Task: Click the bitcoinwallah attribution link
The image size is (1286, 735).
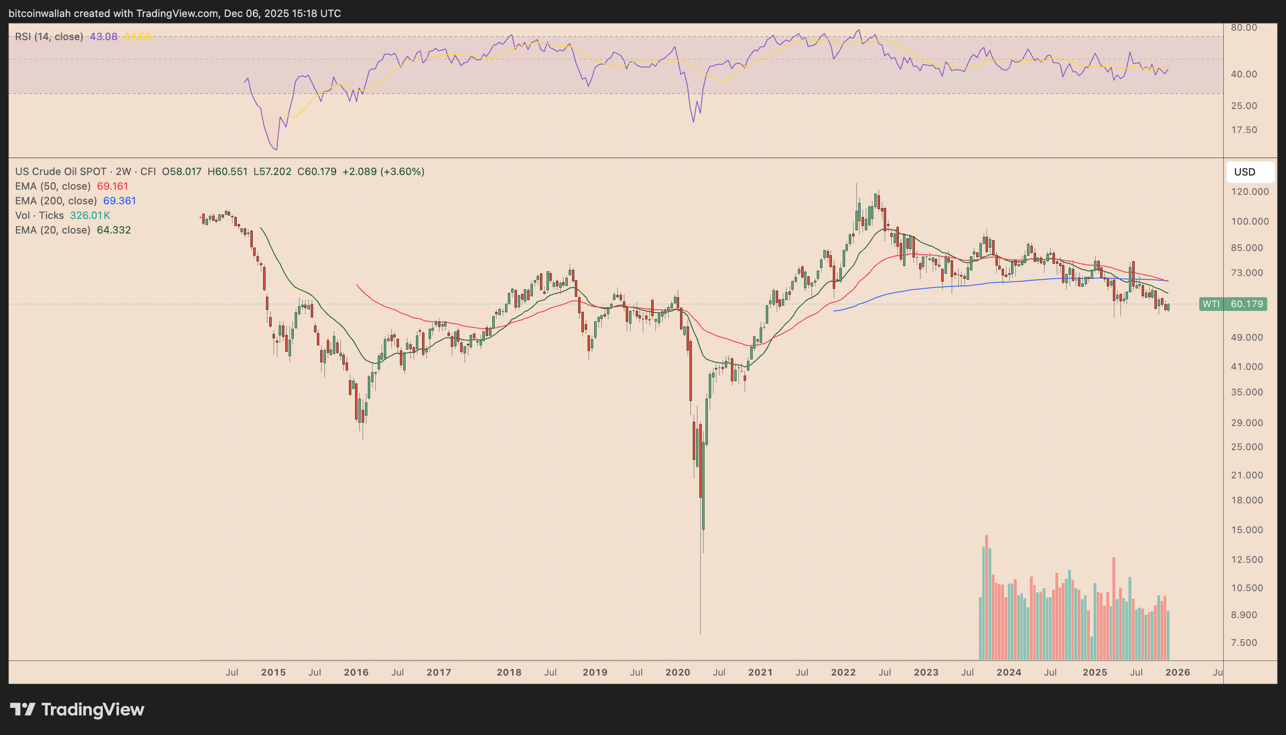Action: pyautogui.click(x=41, y=13)
